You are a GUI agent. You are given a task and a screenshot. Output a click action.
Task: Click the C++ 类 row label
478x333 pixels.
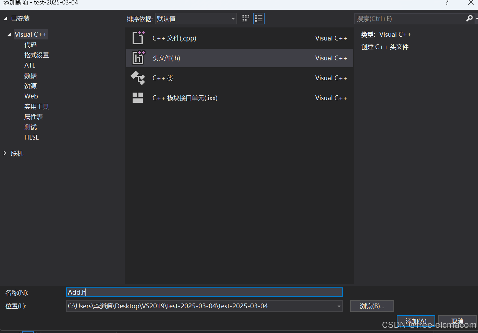click(x=163, y=78)
